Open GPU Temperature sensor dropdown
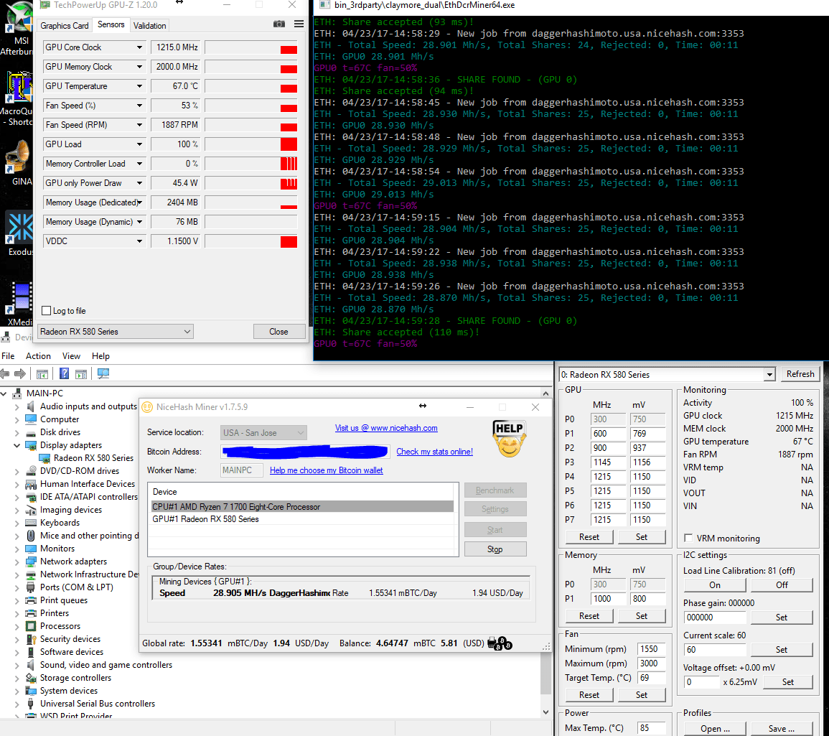This screenshot has height=736, width=829. (x=139, y=86)
